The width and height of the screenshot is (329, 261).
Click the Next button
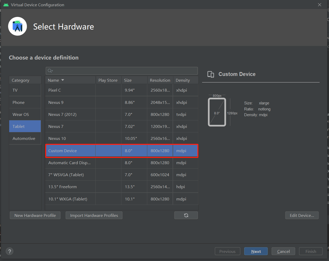click(256, 251)
